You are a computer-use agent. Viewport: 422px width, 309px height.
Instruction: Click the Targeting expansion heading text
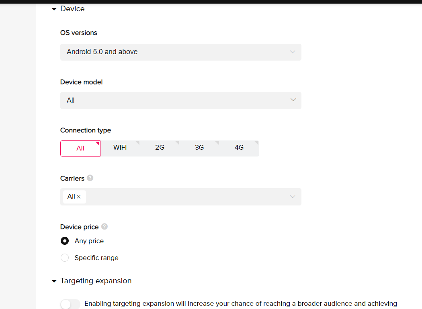click(x=96, y=281)
